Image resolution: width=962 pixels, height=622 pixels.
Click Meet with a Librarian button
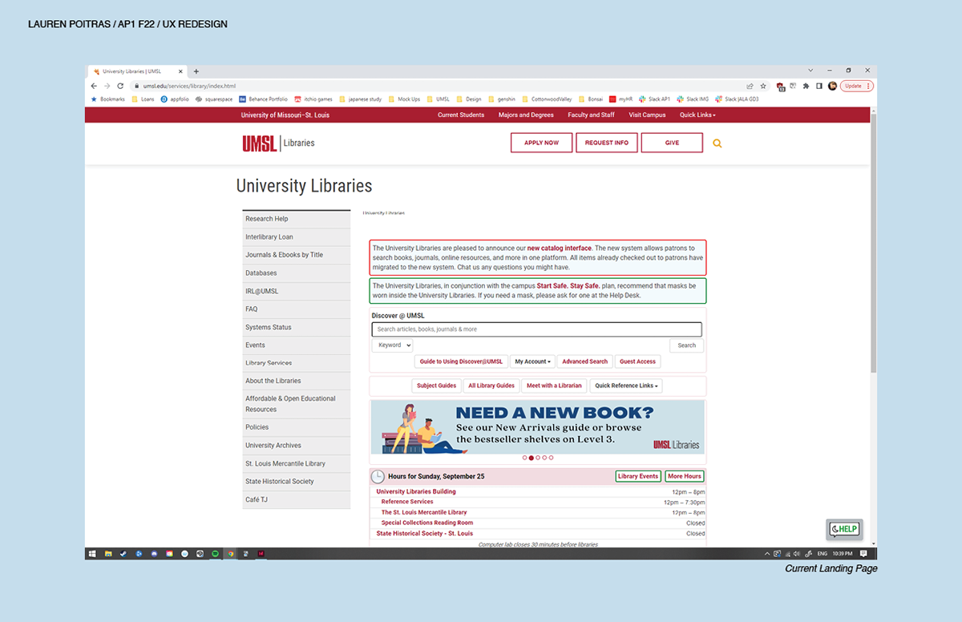554,386
